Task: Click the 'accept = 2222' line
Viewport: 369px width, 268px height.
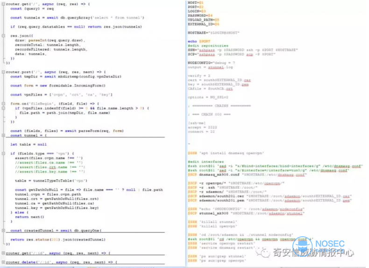Action: click(202, 127)
